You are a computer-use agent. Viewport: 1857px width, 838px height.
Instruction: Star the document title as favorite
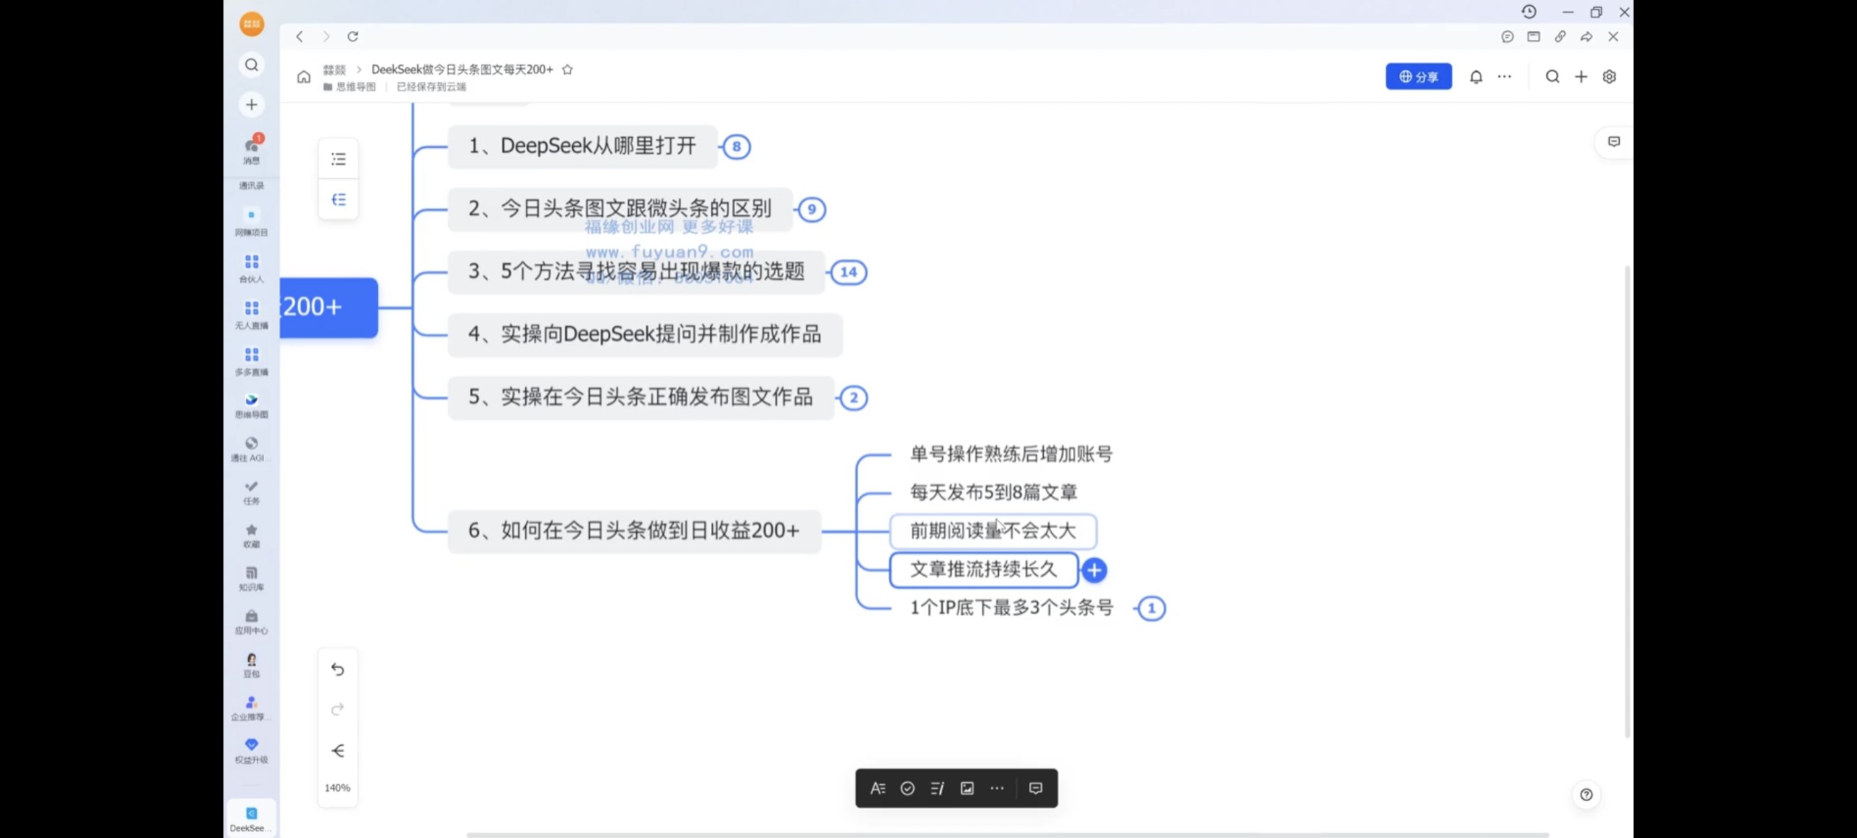[x=568, y=70]
